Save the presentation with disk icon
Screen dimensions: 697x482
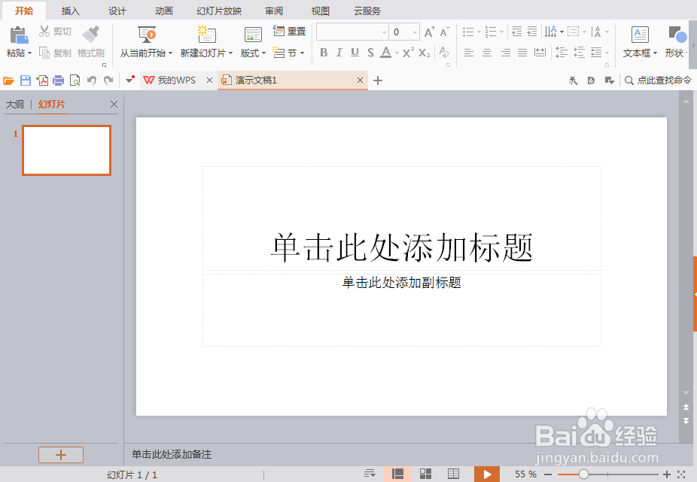click(26, 80)
